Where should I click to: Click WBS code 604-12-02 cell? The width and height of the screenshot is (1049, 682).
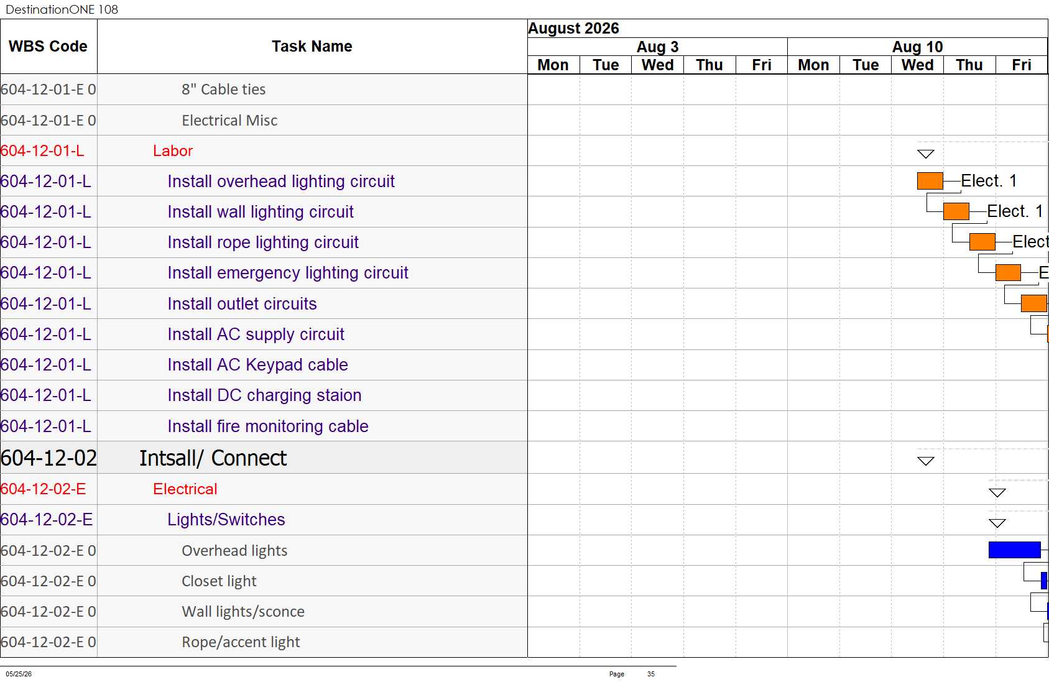49,458
